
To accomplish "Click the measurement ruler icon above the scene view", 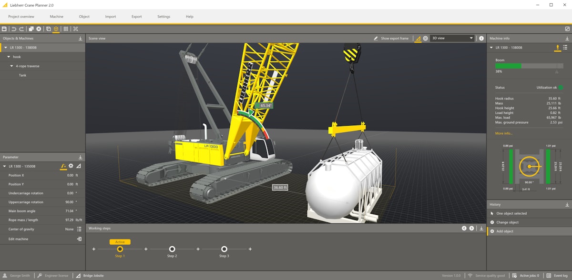I will point(419,38).
